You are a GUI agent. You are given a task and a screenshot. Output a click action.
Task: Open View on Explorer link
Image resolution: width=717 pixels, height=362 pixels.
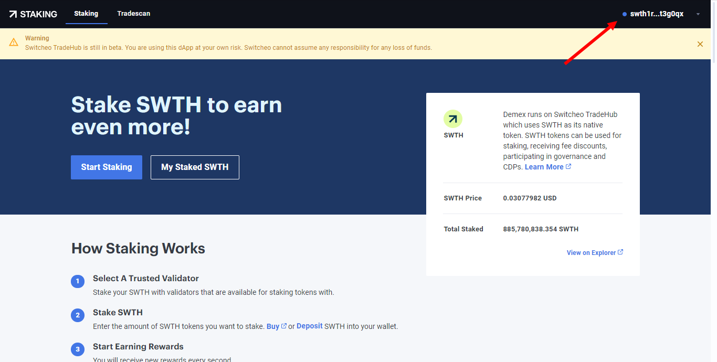coord(591,253)
